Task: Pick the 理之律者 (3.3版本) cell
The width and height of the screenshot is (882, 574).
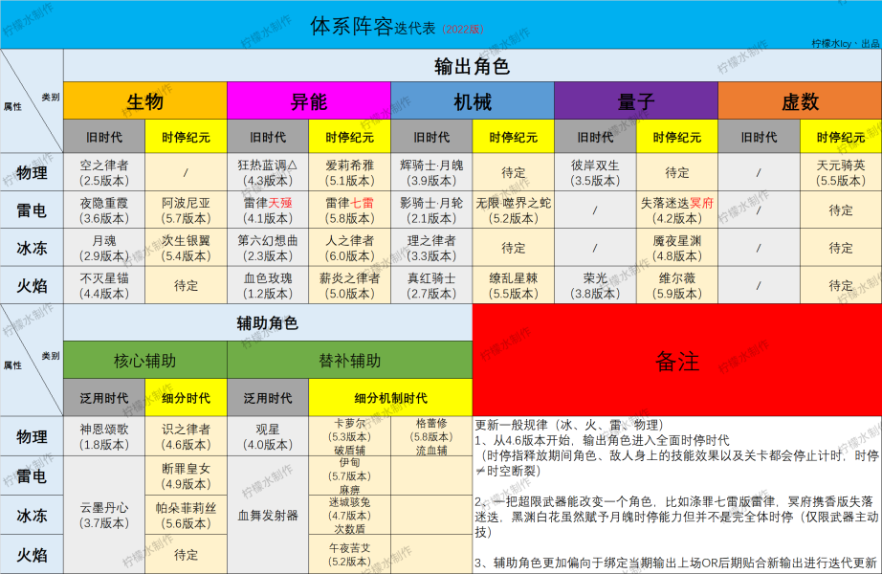Action: click(x=431, y=248)
